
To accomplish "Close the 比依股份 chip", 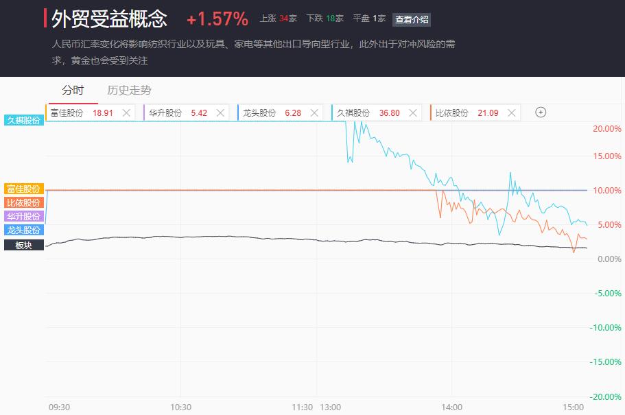I will 512,112.
